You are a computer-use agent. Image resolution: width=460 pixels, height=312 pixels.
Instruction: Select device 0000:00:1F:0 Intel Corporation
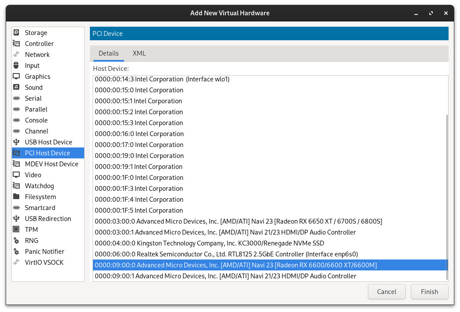tap(270, 178)
